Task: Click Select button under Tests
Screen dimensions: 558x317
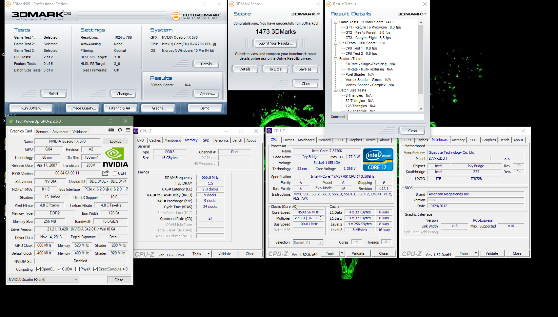Action: 55,94
